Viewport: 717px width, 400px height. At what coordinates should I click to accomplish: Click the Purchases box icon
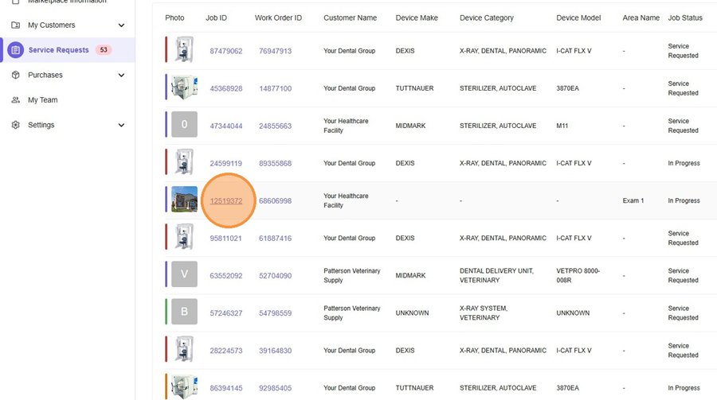click(x=16, y=75)
